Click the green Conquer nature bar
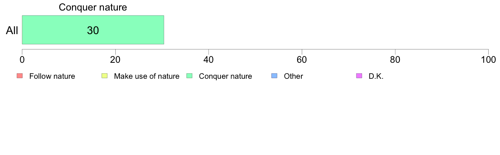The image size is (500, 155). tap(93, 29)
